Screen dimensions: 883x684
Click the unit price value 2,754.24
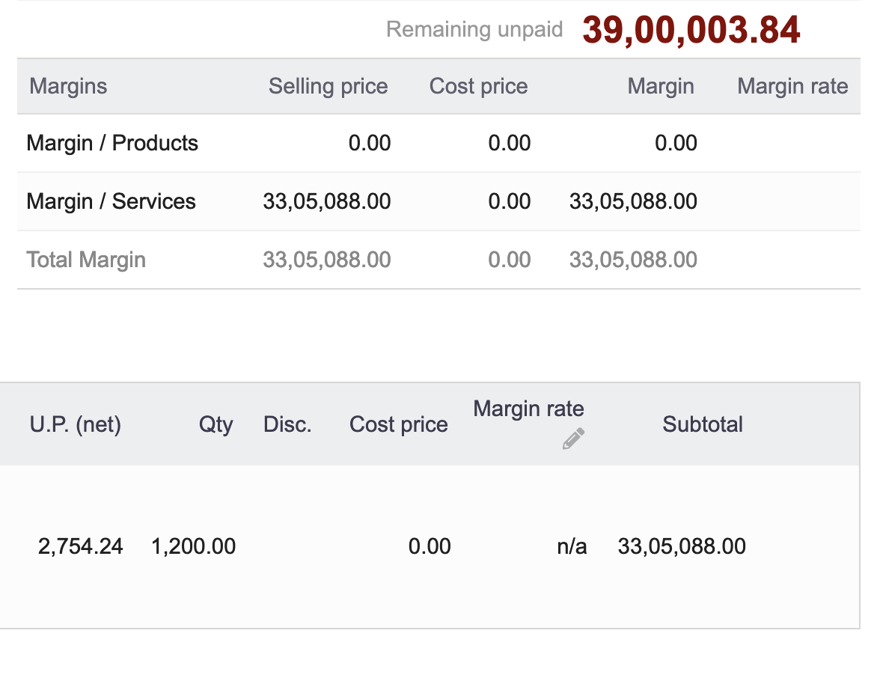click(x=80, y=546)
